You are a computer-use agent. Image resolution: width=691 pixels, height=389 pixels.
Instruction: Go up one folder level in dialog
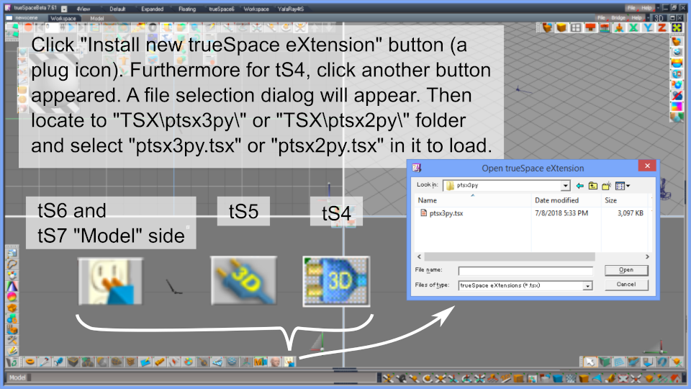593,186
